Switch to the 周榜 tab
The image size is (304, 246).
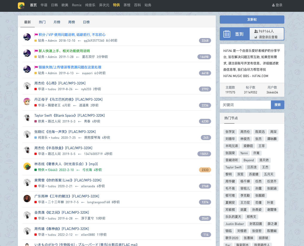(x=72, y=22)
